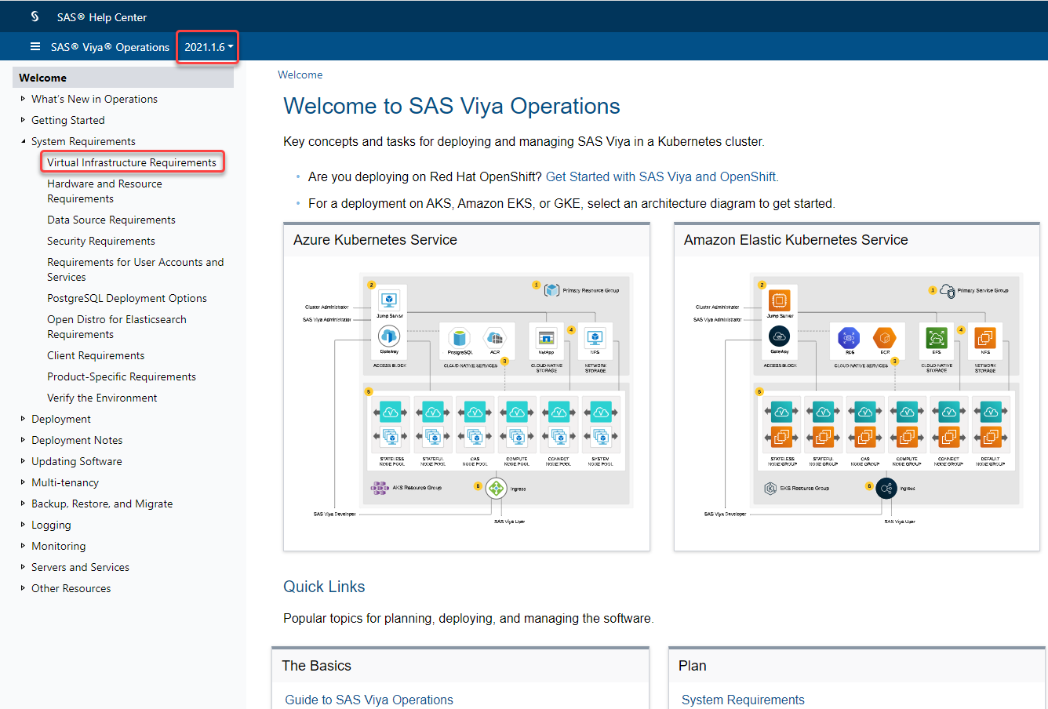
Task: Click the Gateway icon in Amazon diagram
Action: click(x=779, y=336)
